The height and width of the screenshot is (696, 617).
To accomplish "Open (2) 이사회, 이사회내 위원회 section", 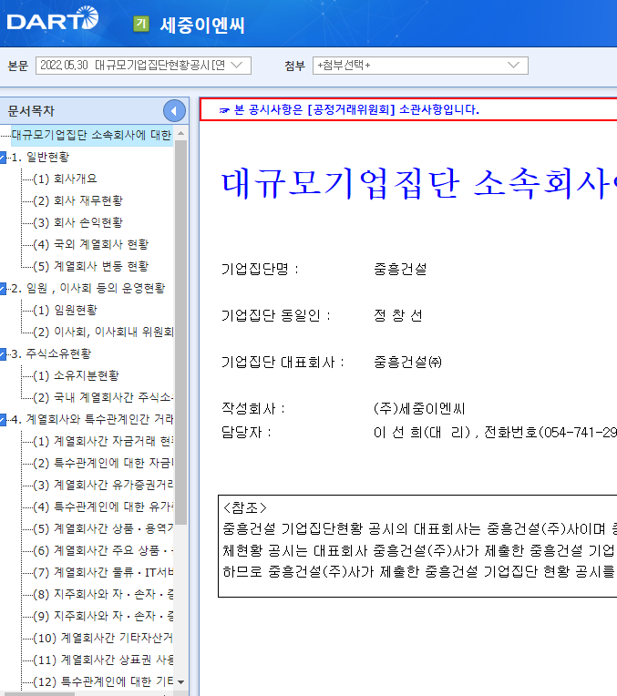I will (x=103, y=332).
